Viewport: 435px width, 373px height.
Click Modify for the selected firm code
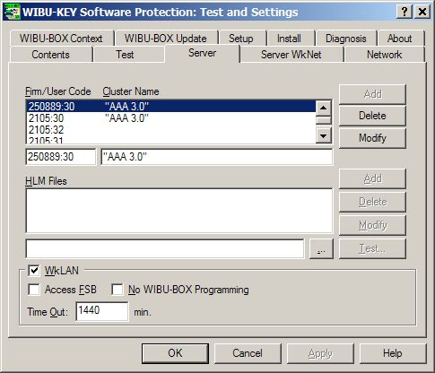click(x=372, y=138)
